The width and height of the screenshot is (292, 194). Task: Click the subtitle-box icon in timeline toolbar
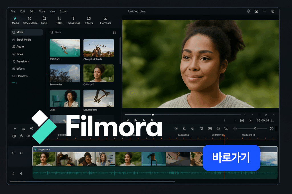click(210, 129)
